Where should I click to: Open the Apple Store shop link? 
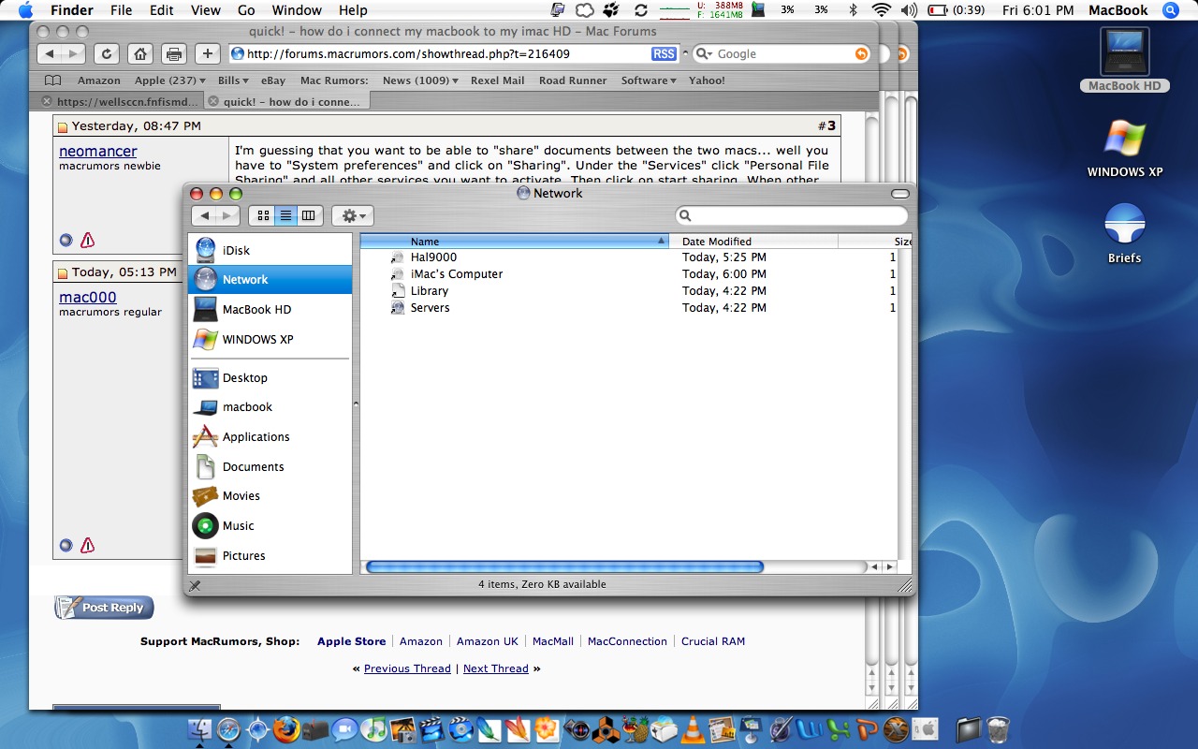351,641
